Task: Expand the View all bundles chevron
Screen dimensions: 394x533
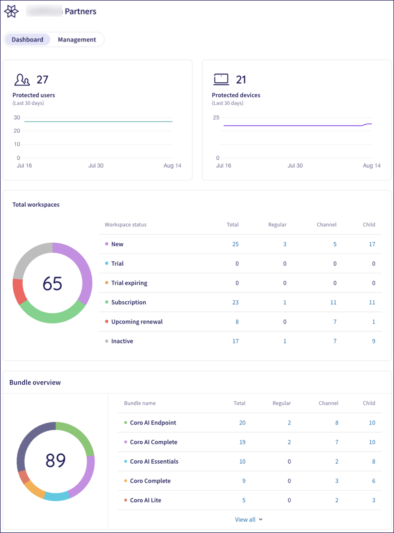Action: 261,520
